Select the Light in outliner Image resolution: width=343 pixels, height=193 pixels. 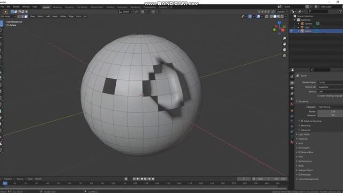click(x=307, y=27)
